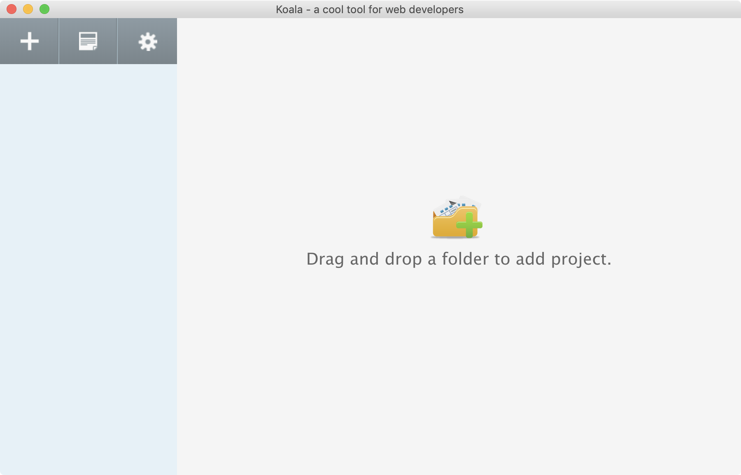Viewport: 741px width, 475px height.
Task: Minimize the window using yellow button
Action: coord(28,9)
